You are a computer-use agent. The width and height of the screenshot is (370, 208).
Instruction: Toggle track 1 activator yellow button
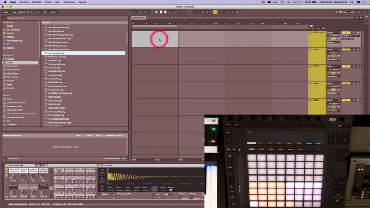click(346, 32)
